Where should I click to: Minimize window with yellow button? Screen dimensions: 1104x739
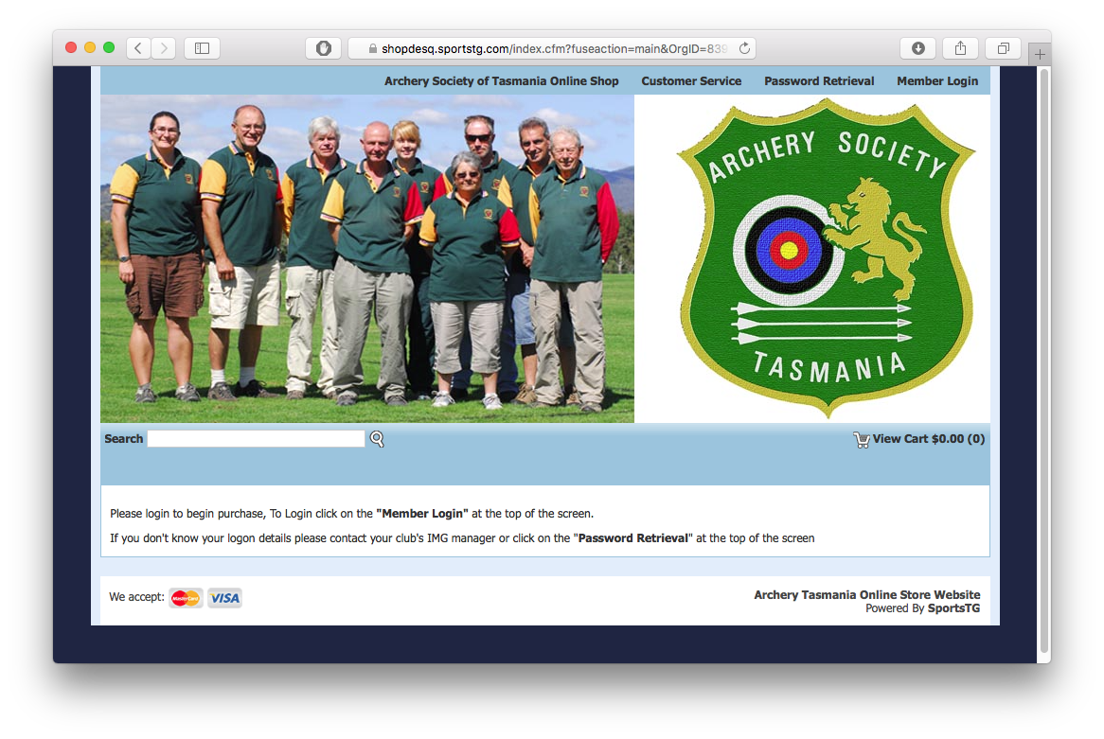[x=90, y=47]
